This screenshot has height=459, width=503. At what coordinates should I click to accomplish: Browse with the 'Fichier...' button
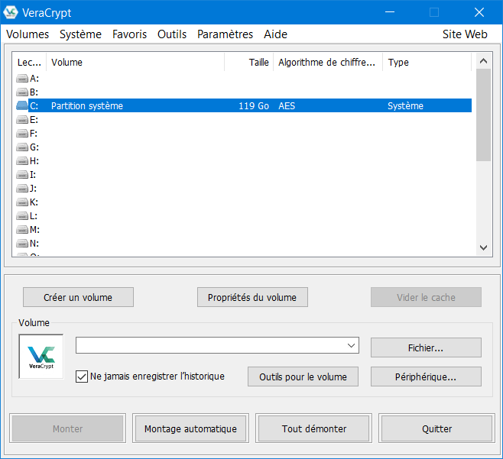[x=426, y=347]
